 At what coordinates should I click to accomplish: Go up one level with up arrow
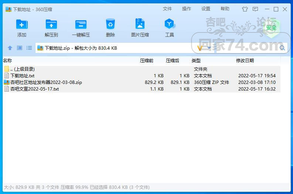coord(10,48)
